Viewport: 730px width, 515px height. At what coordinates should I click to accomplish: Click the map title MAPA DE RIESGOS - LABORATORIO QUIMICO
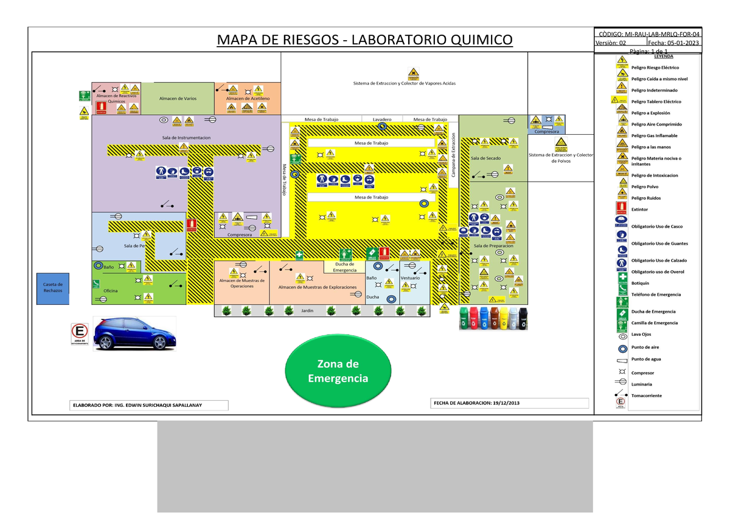coord(365,40)
